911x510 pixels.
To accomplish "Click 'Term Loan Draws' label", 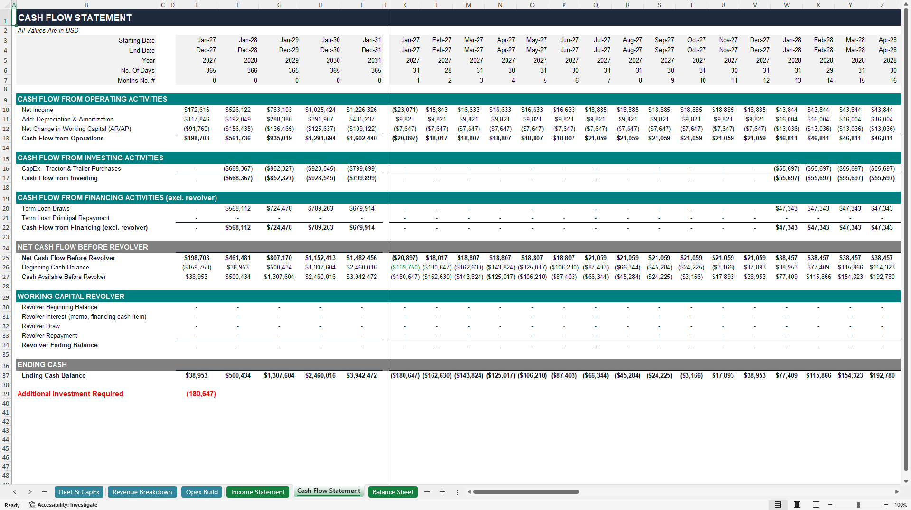I will (x=46, y=209).
